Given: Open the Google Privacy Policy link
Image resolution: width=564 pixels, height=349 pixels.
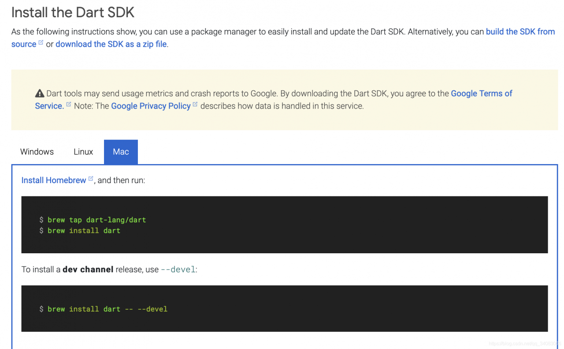Looking at the screenshot, I should click(151, 106).
